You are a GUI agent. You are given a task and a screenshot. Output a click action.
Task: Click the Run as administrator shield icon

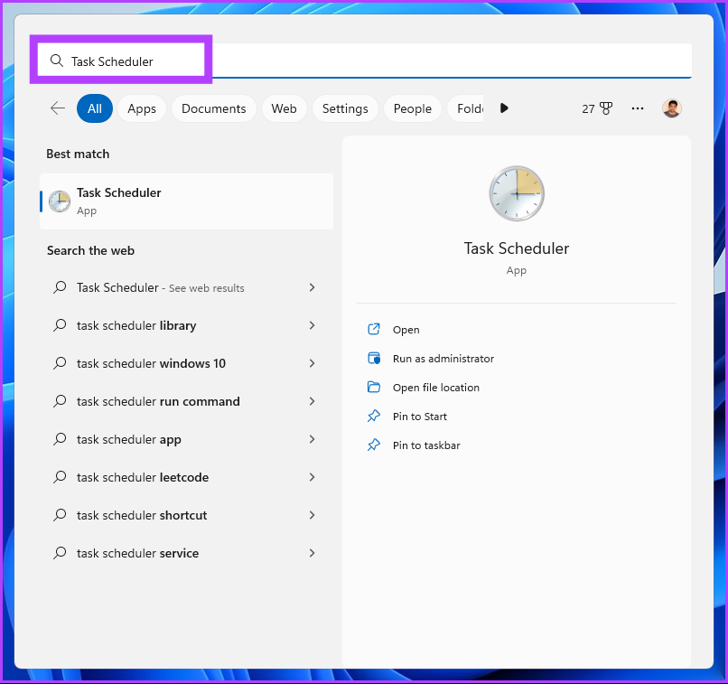(x=374, y=359)
